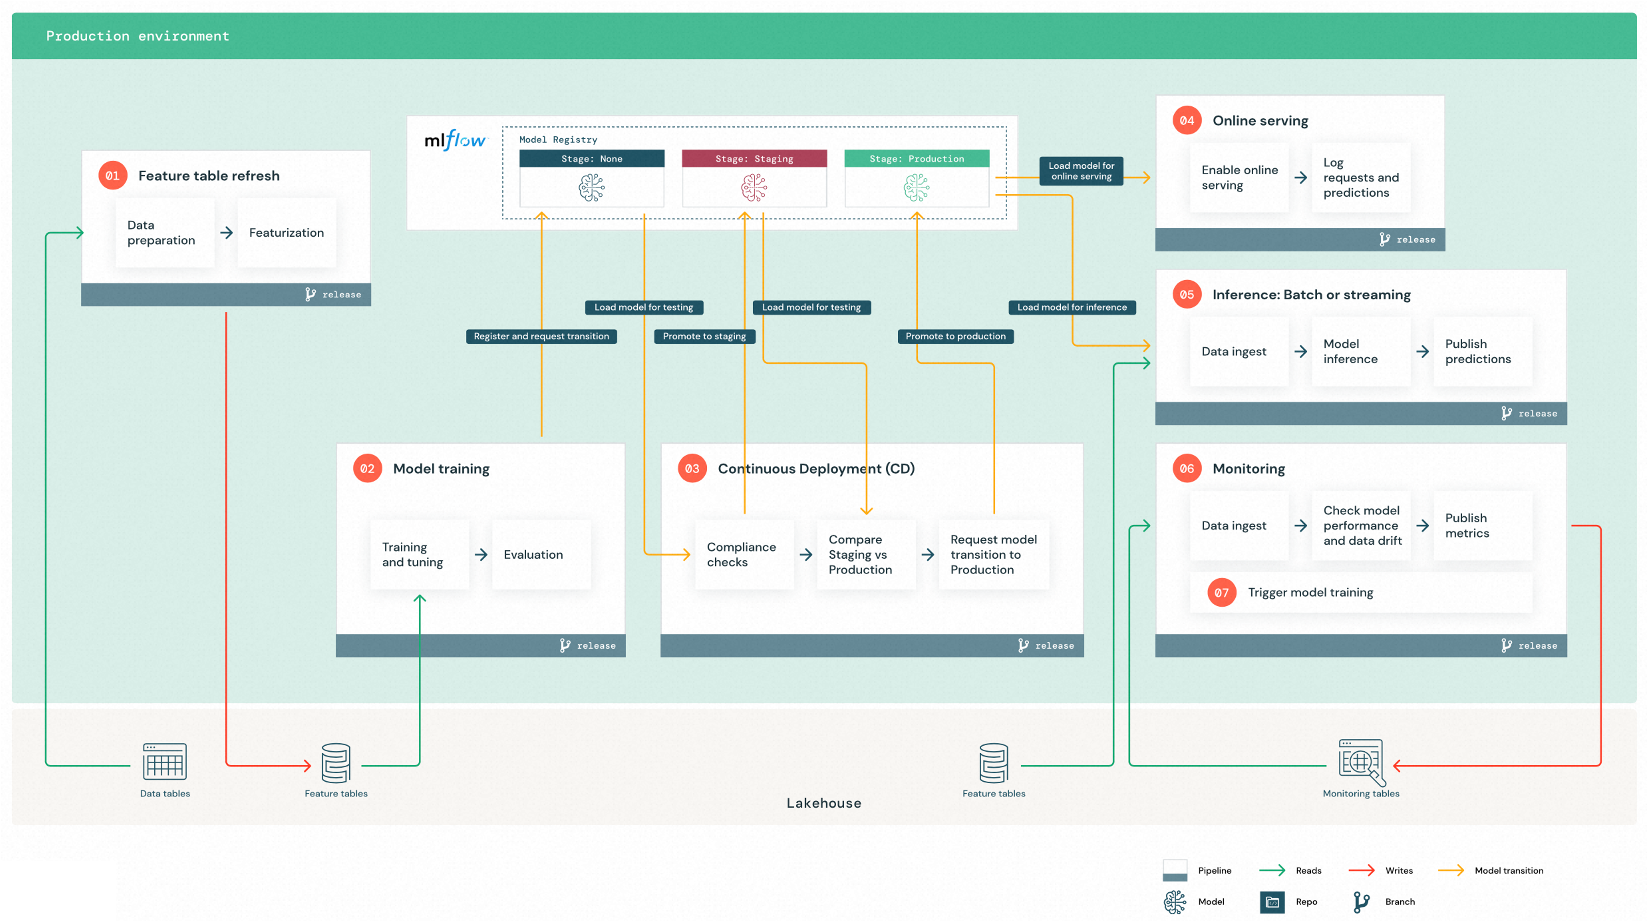Click the Enable online serving step
The height and width of the screenshot is (922, 1647).
coord(1239,178)
